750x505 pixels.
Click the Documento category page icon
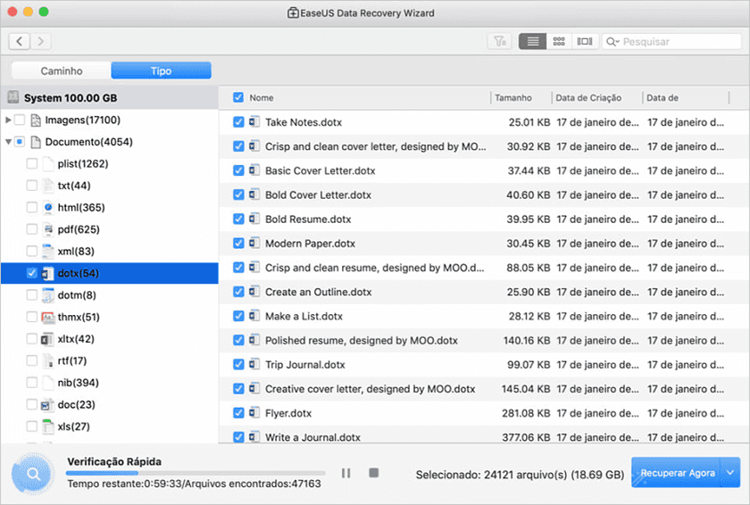(x=36, y=142)
